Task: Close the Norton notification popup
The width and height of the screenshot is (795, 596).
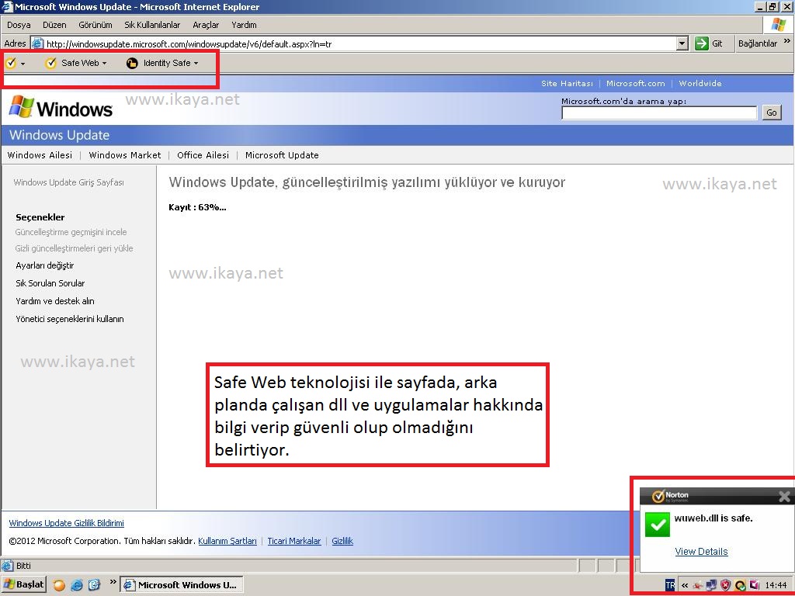Action: click(x=784, y=496)
